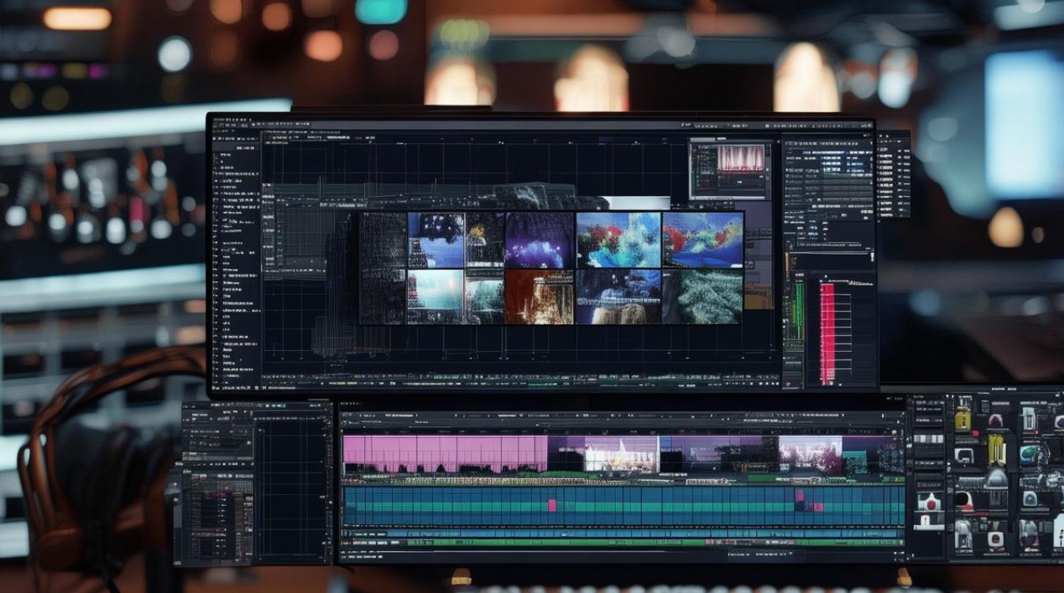This screenshot has height=593, width=1064.
Task: Select the red and blue paint splash thumbnail
Action: (619, 240)
